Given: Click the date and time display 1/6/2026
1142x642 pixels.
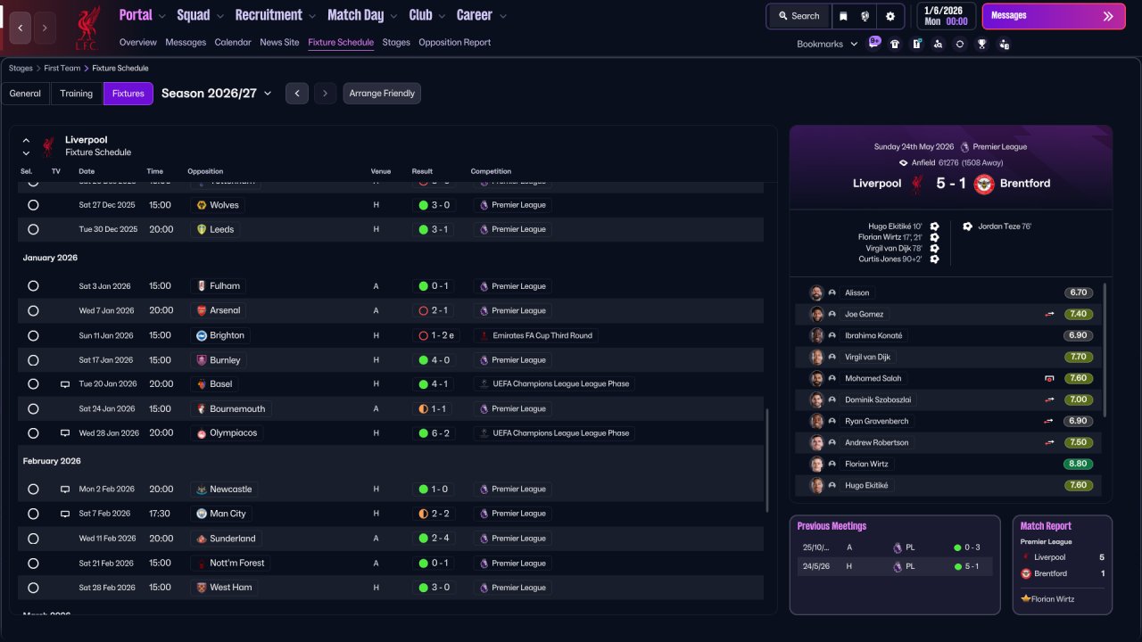Looking at the screenshot, I should (x=946, y=16).
